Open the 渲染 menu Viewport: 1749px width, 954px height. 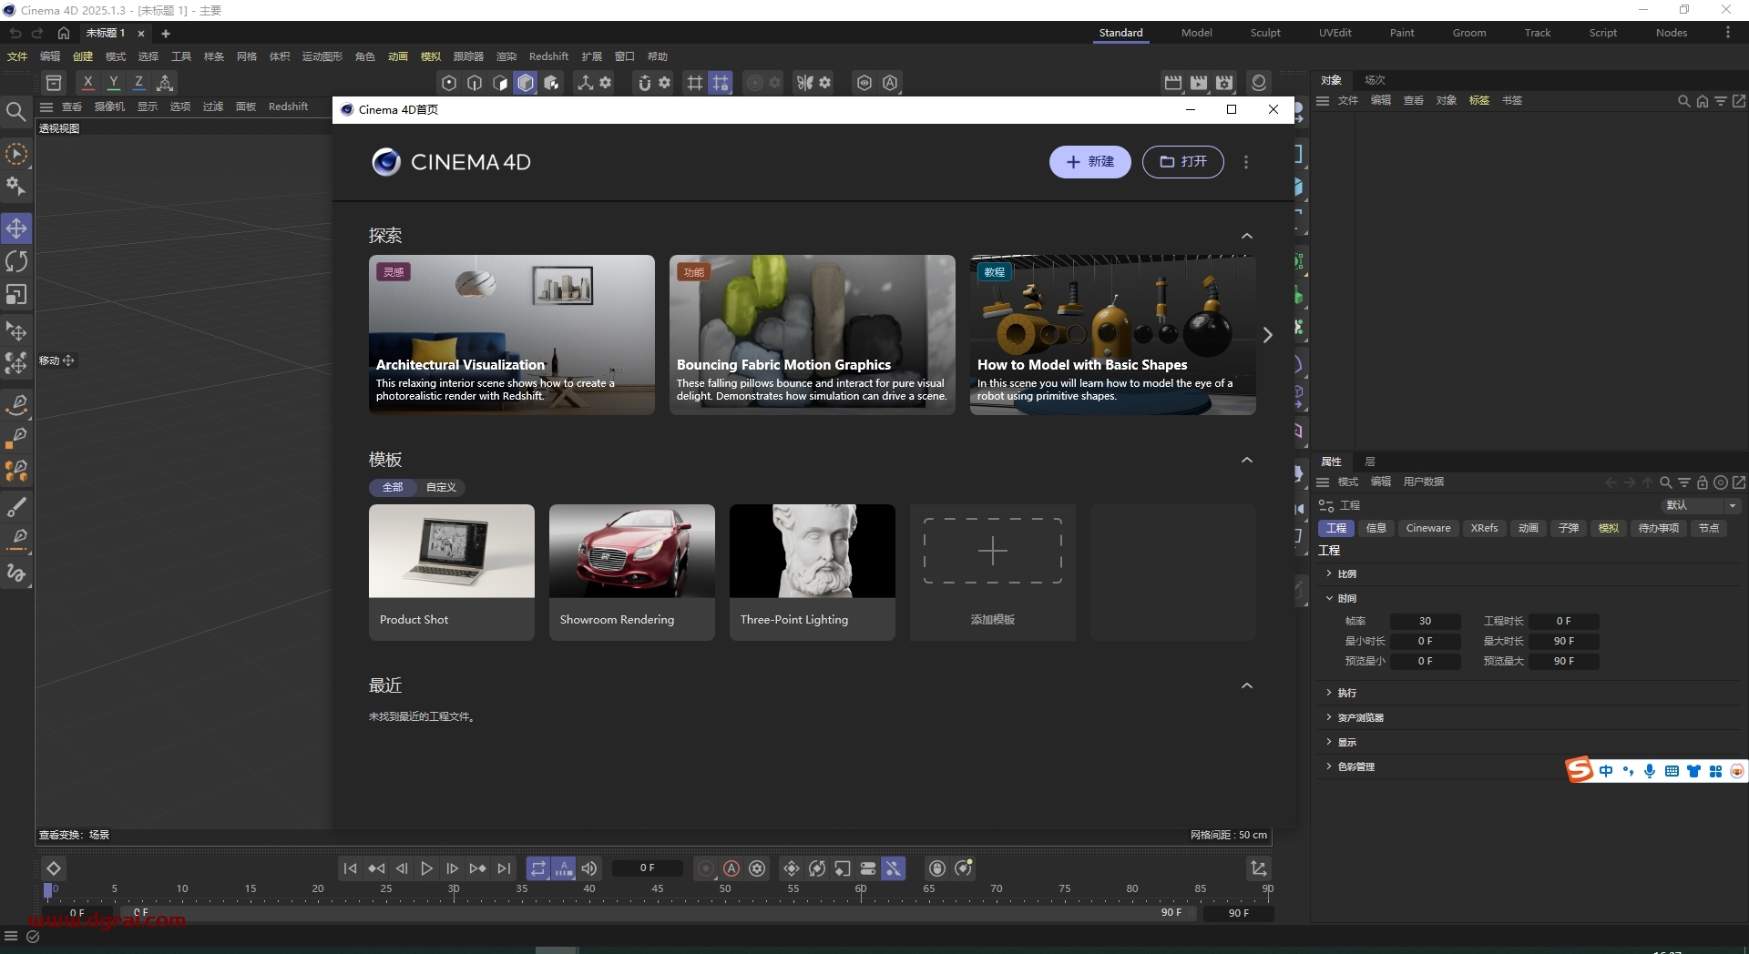[x=506, y=56]
